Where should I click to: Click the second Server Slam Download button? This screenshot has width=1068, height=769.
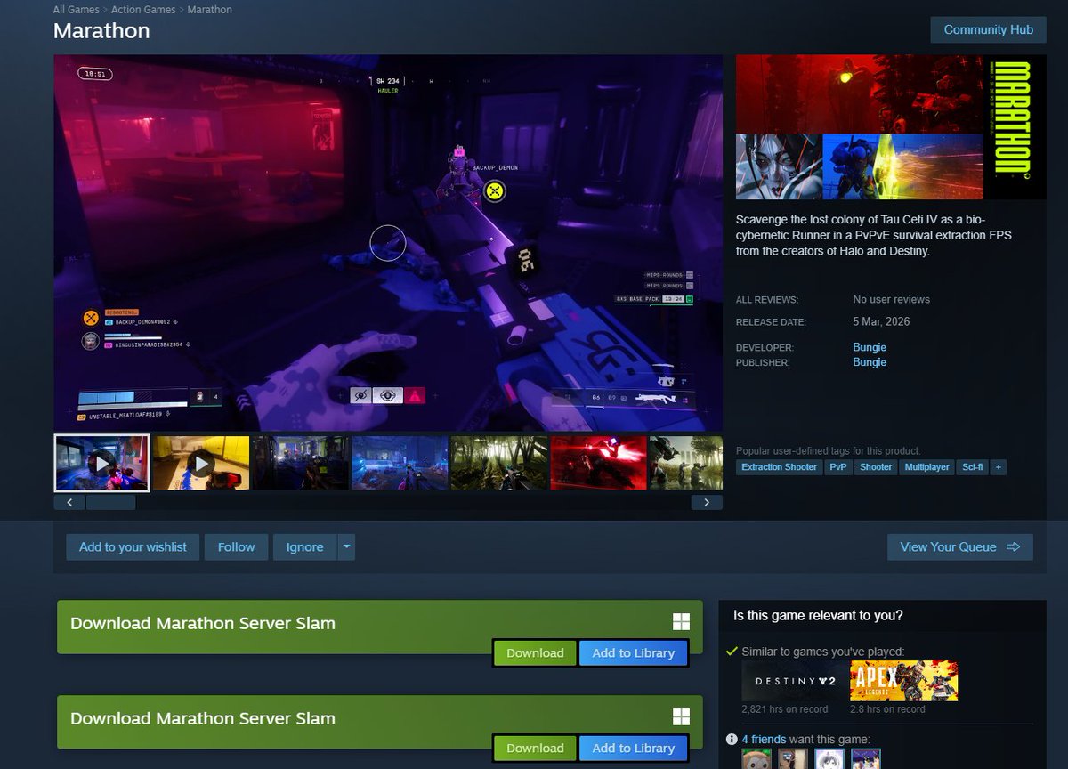click(x=535, y=749)
